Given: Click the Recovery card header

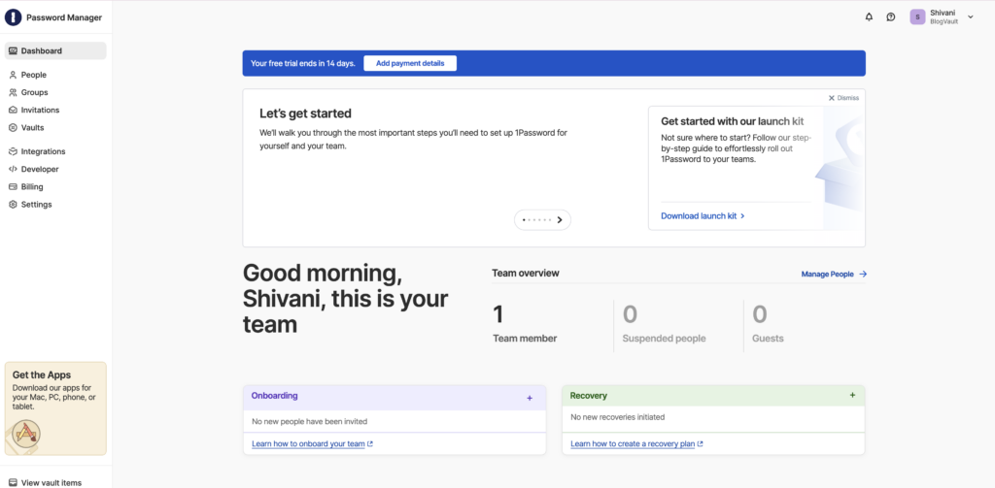Looking at the screenshot, I should tap(713, 396).
